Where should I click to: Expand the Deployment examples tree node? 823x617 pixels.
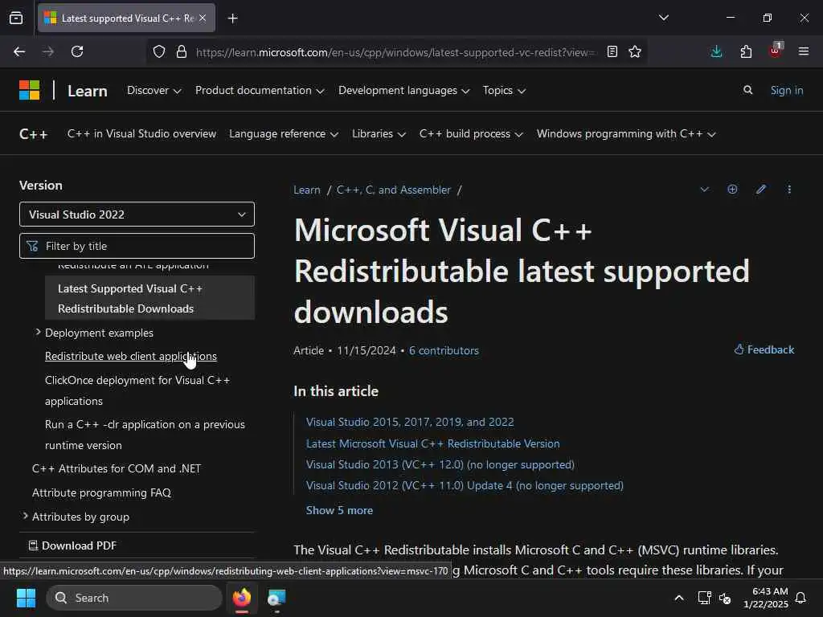pos(38,332)
